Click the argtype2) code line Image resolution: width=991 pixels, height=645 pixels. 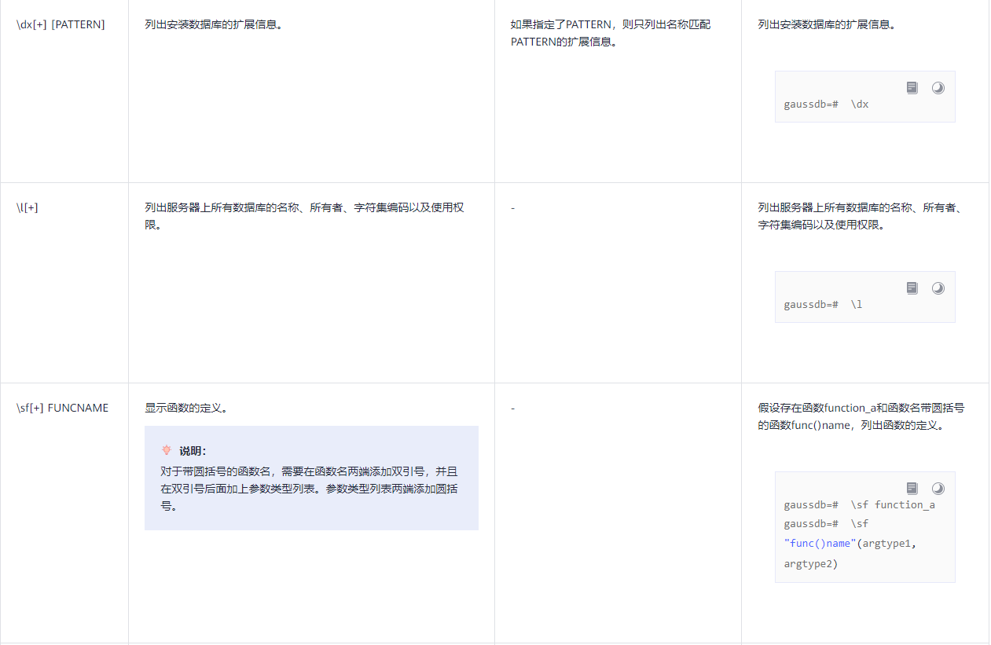point(810,563)
